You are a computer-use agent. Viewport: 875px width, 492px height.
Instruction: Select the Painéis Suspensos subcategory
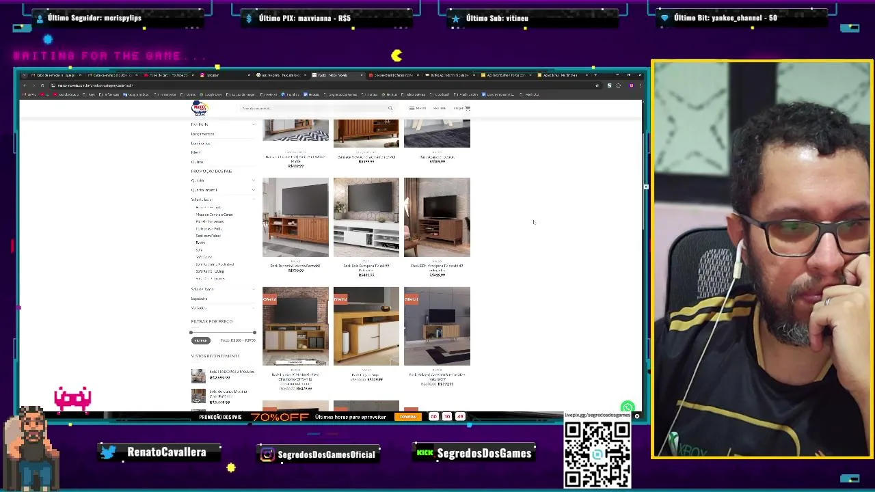tap(209, 221)
